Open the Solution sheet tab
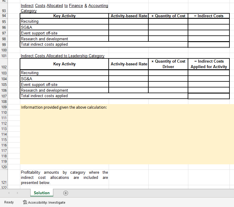 pos(42,193)
